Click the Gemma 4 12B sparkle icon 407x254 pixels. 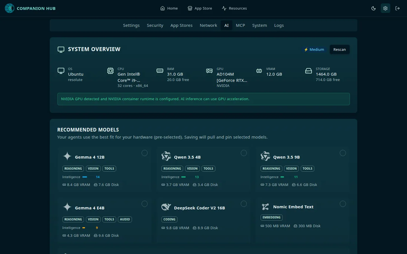click(67, 156)
